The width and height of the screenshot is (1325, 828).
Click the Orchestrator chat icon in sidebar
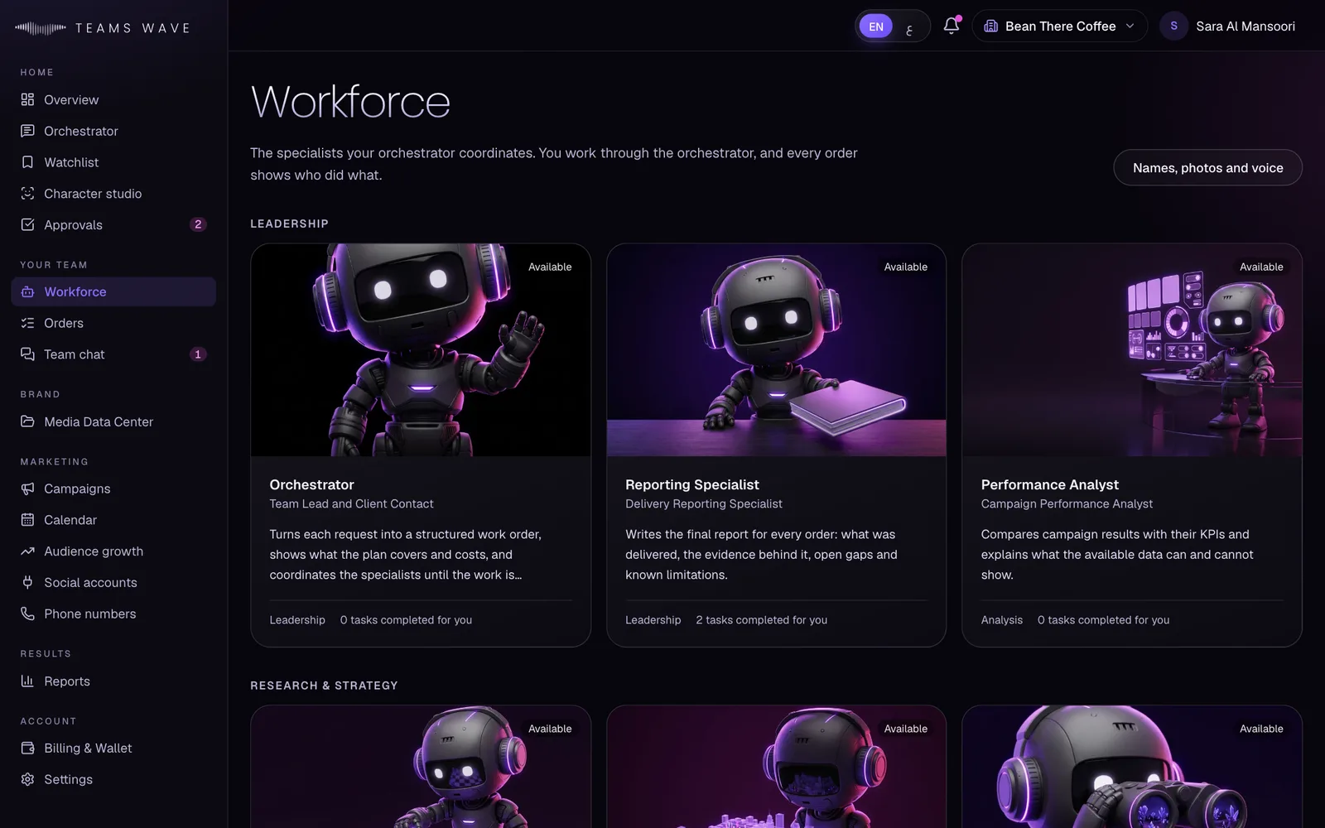(x=27, y=131)
